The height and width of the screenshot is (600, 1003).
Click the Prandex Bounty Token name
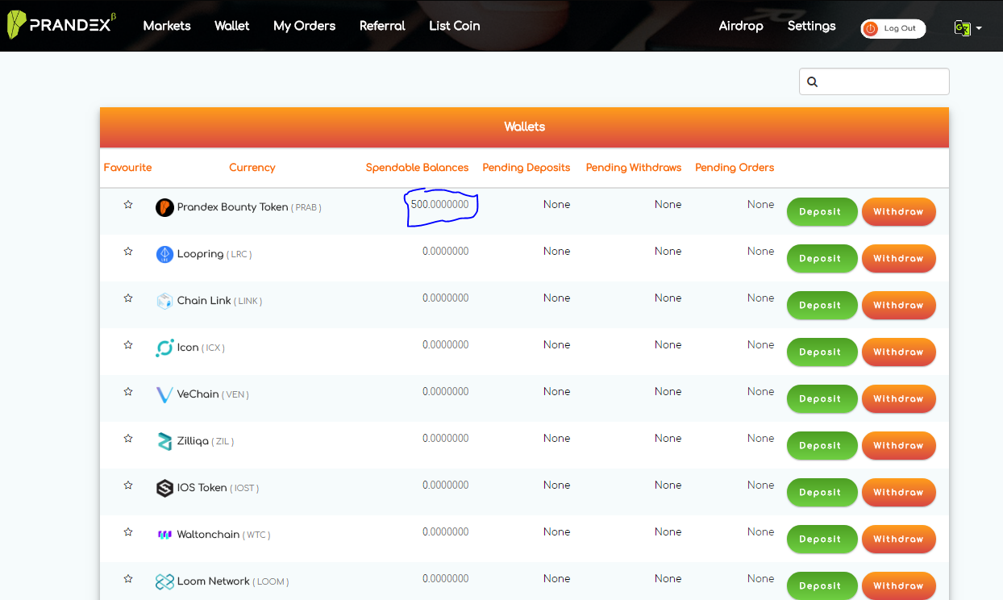click(x=233, y=207)
